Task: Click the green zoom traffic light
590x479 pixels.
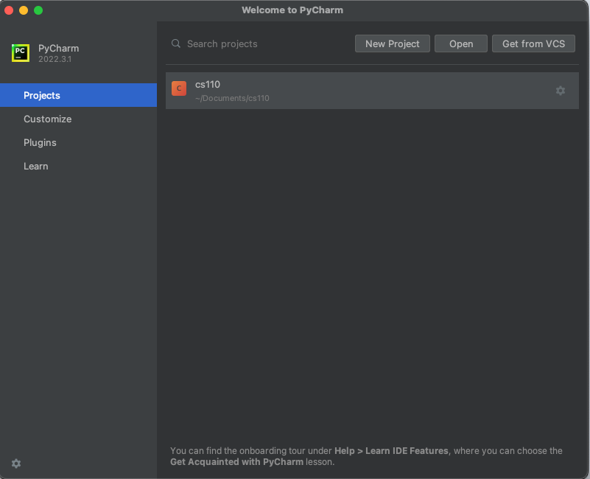Action: pos(38,10)
